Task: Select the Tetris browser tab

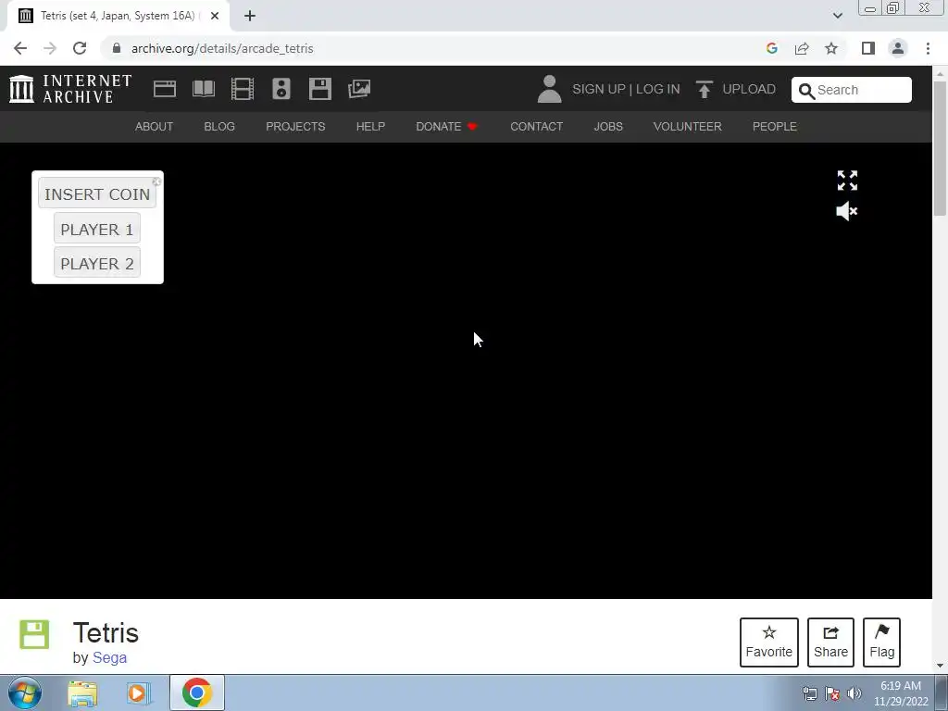Action: pos(118,17)
